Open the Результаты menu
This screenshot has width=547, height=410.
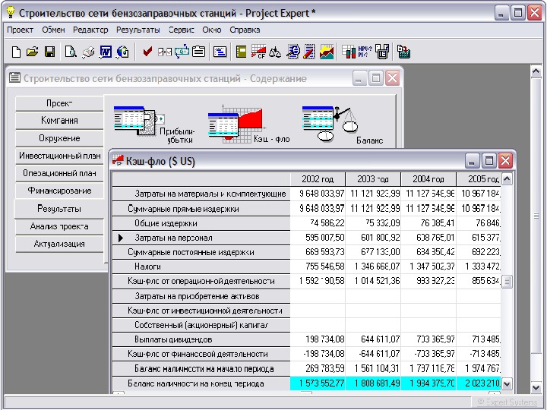point(138,30)
